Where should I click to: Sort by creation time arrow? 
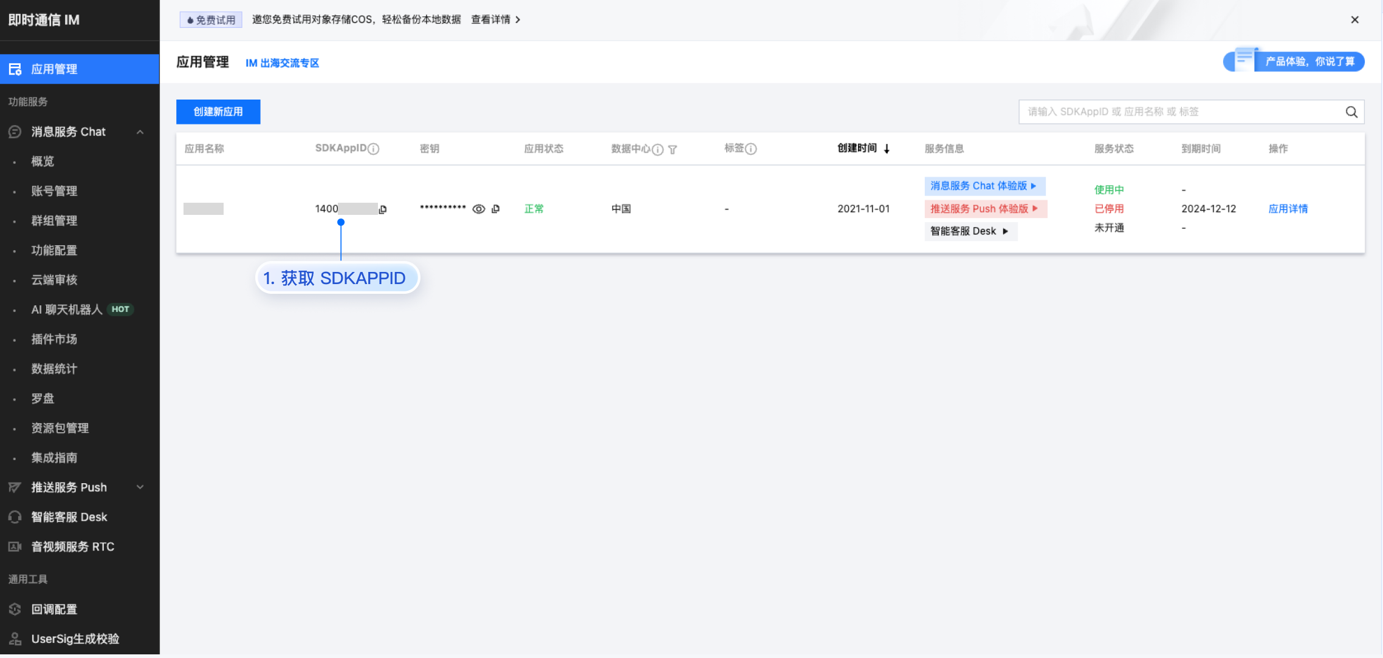click(x=887, y=149)
